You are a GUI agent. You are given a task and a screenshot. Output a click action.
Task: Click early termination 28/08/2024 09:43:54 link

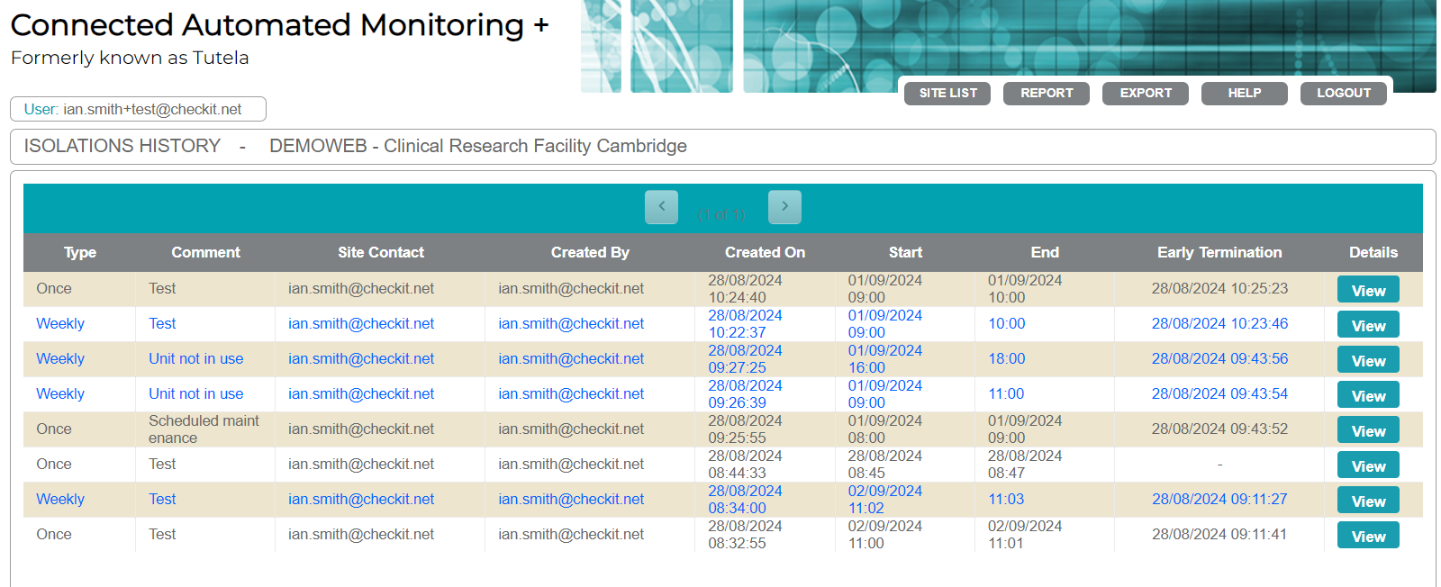click(1219, 394)
